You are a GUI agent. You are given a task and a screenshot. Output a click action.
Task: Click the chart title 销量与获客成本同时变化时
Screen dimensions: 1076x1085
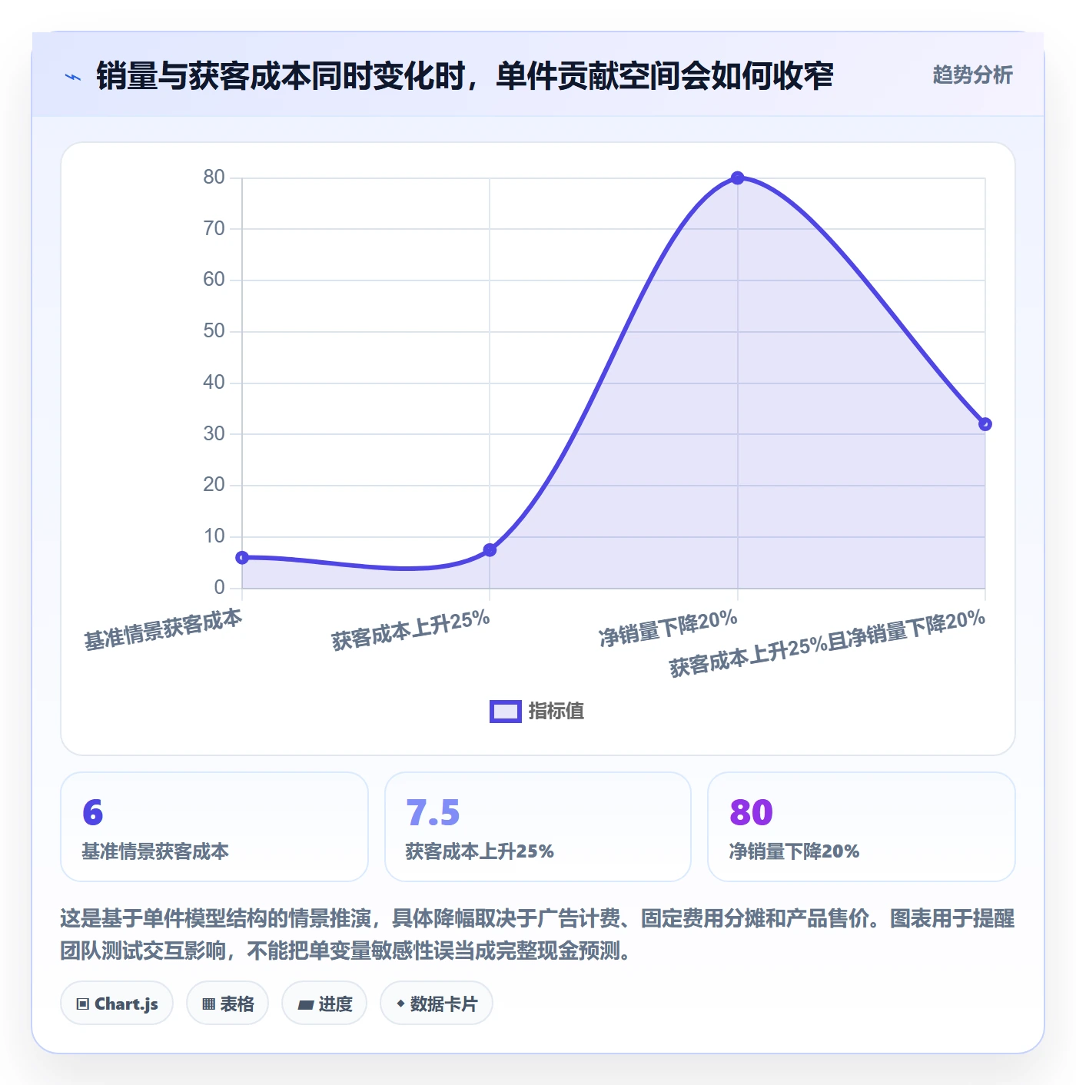[464, 76]
